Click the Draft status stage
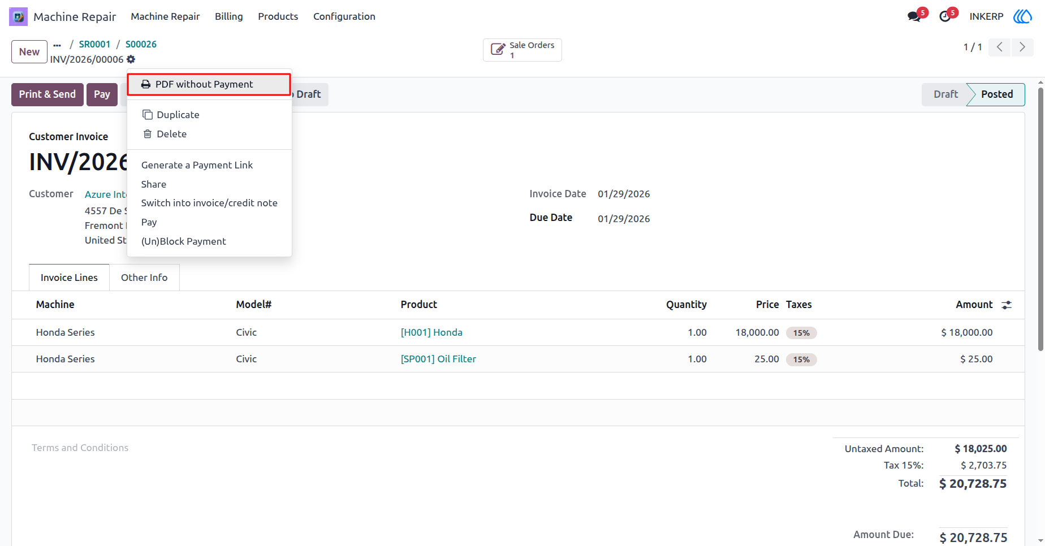Screen dimensions: 1045x546 [945, 94]
